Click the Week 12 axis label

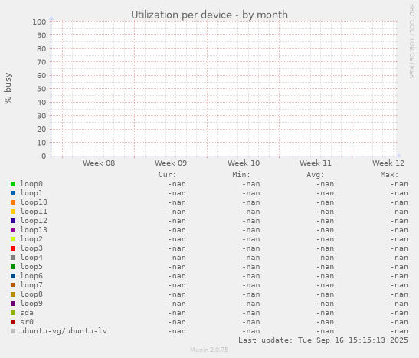pyautogui.click(x=388, y=163)
